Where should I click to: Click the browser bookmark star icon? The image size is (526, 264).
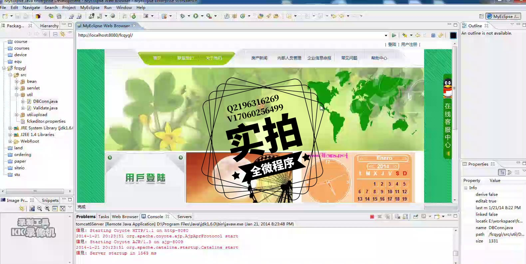point(405,35)
